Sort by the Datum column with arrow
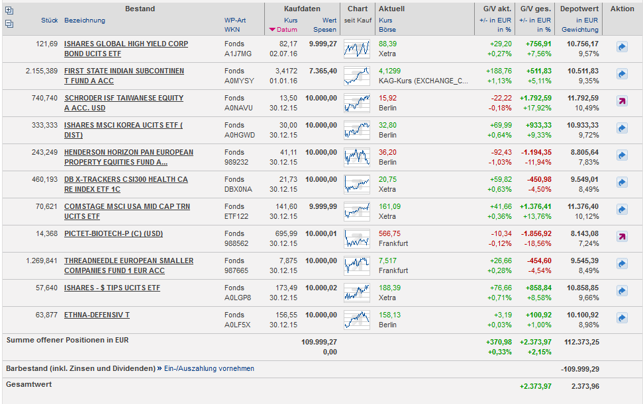The width and height of the screenshot is (643, 404). [x=286, y=30]
